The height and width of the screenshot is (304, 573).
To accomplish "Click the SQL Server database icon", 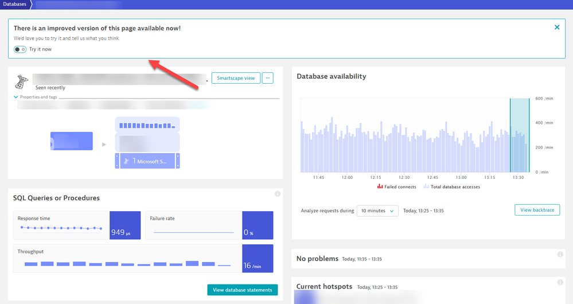I will pos(22,82).
